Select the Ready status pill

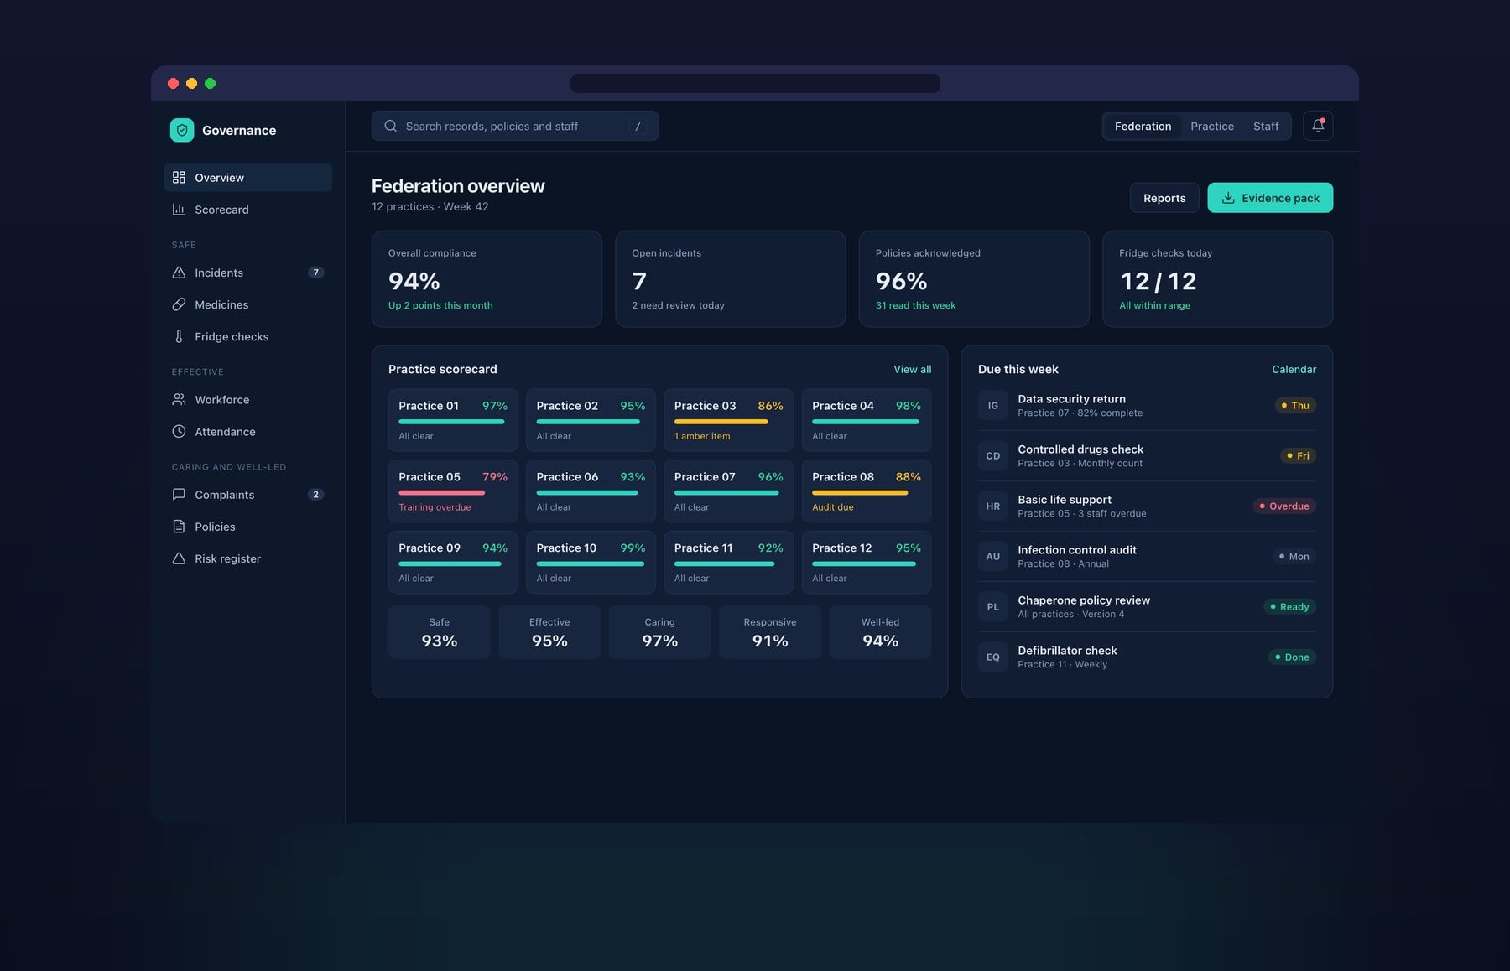point(1289,607)
